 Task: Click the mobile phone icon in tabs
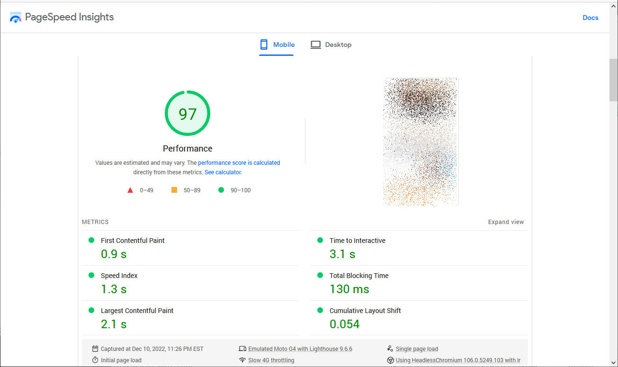pos(264,45)
